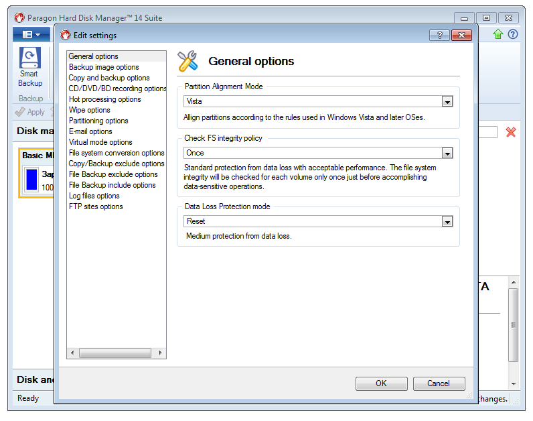Screen dimensions: 533x421
Task: Select File system conversion options
Action: coord(117,153)
